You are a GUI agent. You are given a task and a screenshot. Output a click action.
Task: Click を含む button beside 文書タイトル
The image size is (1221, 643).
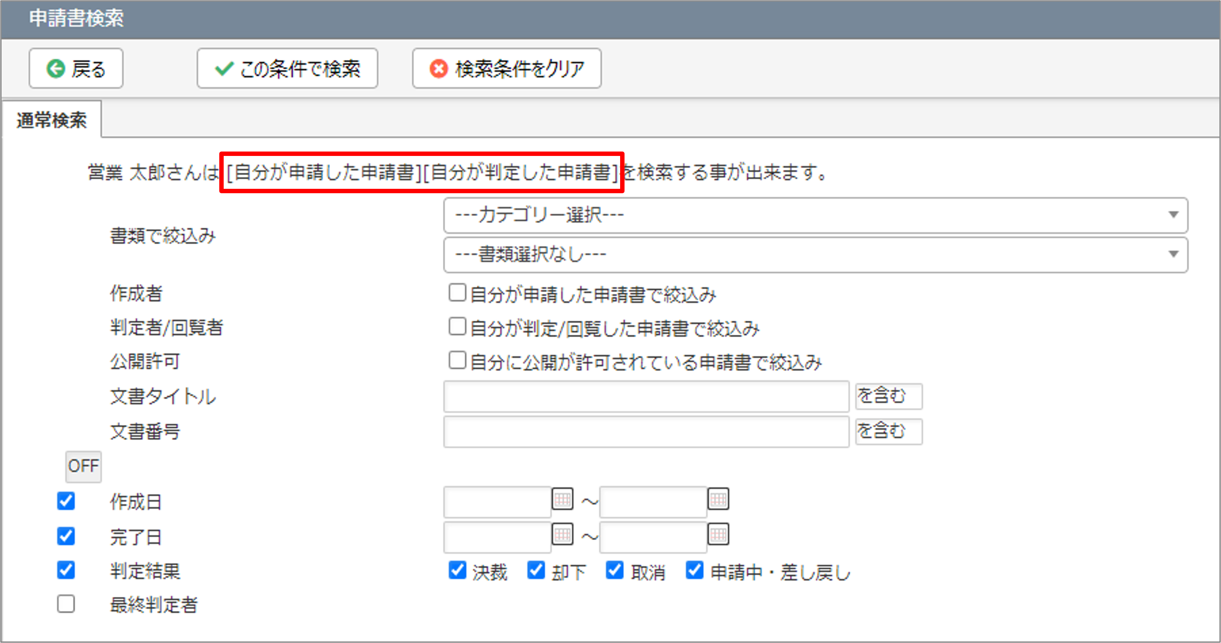[889, 396]
